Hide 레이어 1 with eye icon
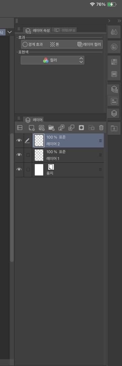Image resolution: width=122 pixels, height=366 pixels. [19, 155]
